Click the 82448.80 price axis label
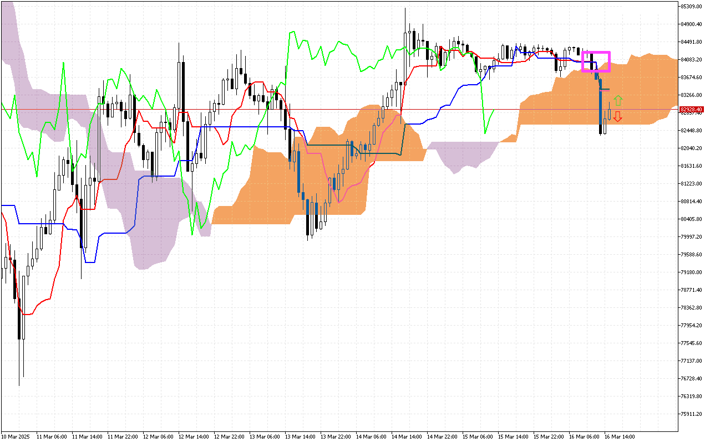Viewport: 710px width, 443px height. tap(691, 131)
